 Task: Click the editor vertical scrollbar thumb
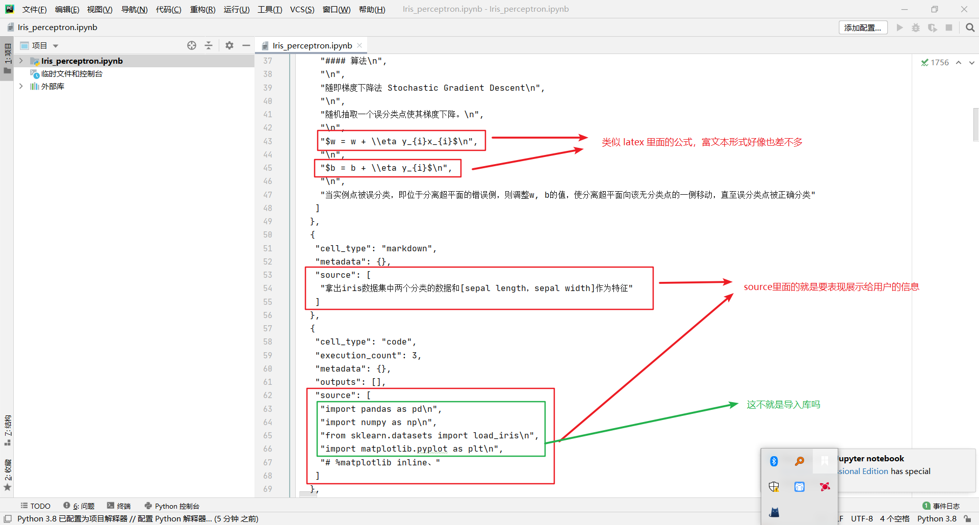975,124
